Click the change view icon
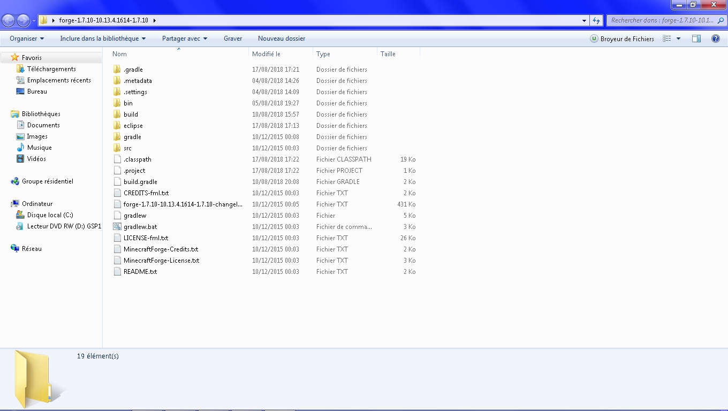728x413 pixels. pyautogui.click(x=667, y=39)
